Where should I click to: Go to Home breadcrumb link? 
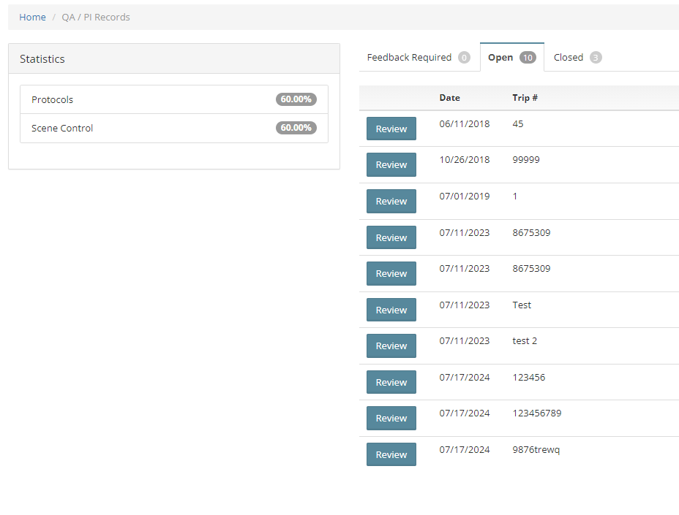pos(32,17)
